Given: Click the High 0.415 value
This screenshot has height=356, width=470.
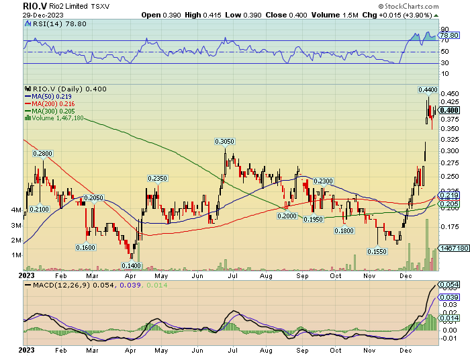Looking at the screenshot, I should [x=203, y=15].
